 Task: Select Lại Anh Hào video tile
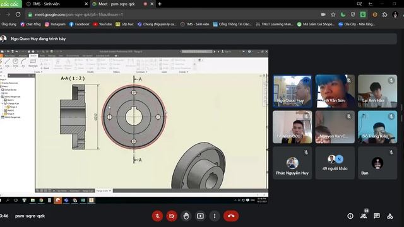[377, 91]
